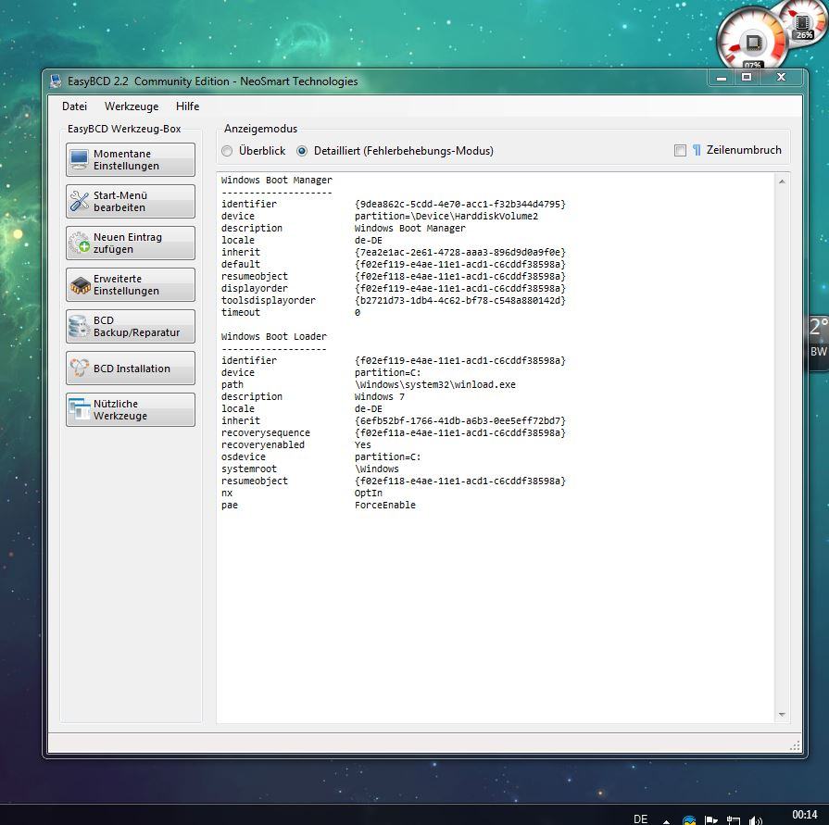
Task: Open the Hilfe menu
Action: 188,106
